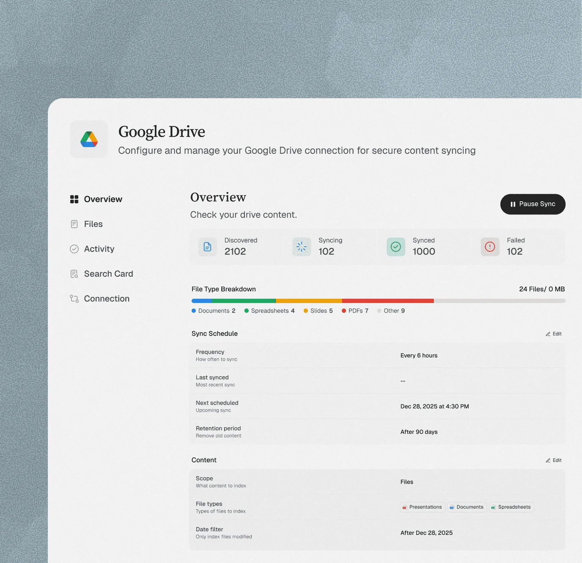Click the Connection icon in sidebar
This screenshot has width=582, height=563.
tap(74, 299)
